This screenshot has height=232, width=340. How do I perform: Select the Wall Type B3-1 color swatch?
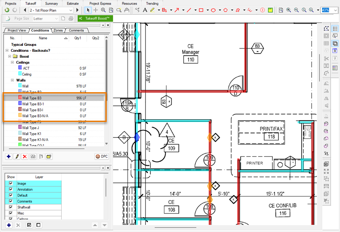pyautogui.click(x=20, y=104)
